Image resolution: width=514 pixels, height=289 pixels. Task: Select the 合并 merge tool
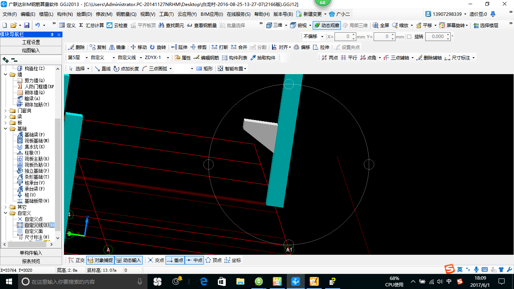pos(239,47)
